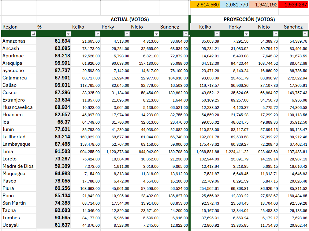
Task: Open the % column filter dropdown
Action: pyautogui.click(x=68, y=34)
